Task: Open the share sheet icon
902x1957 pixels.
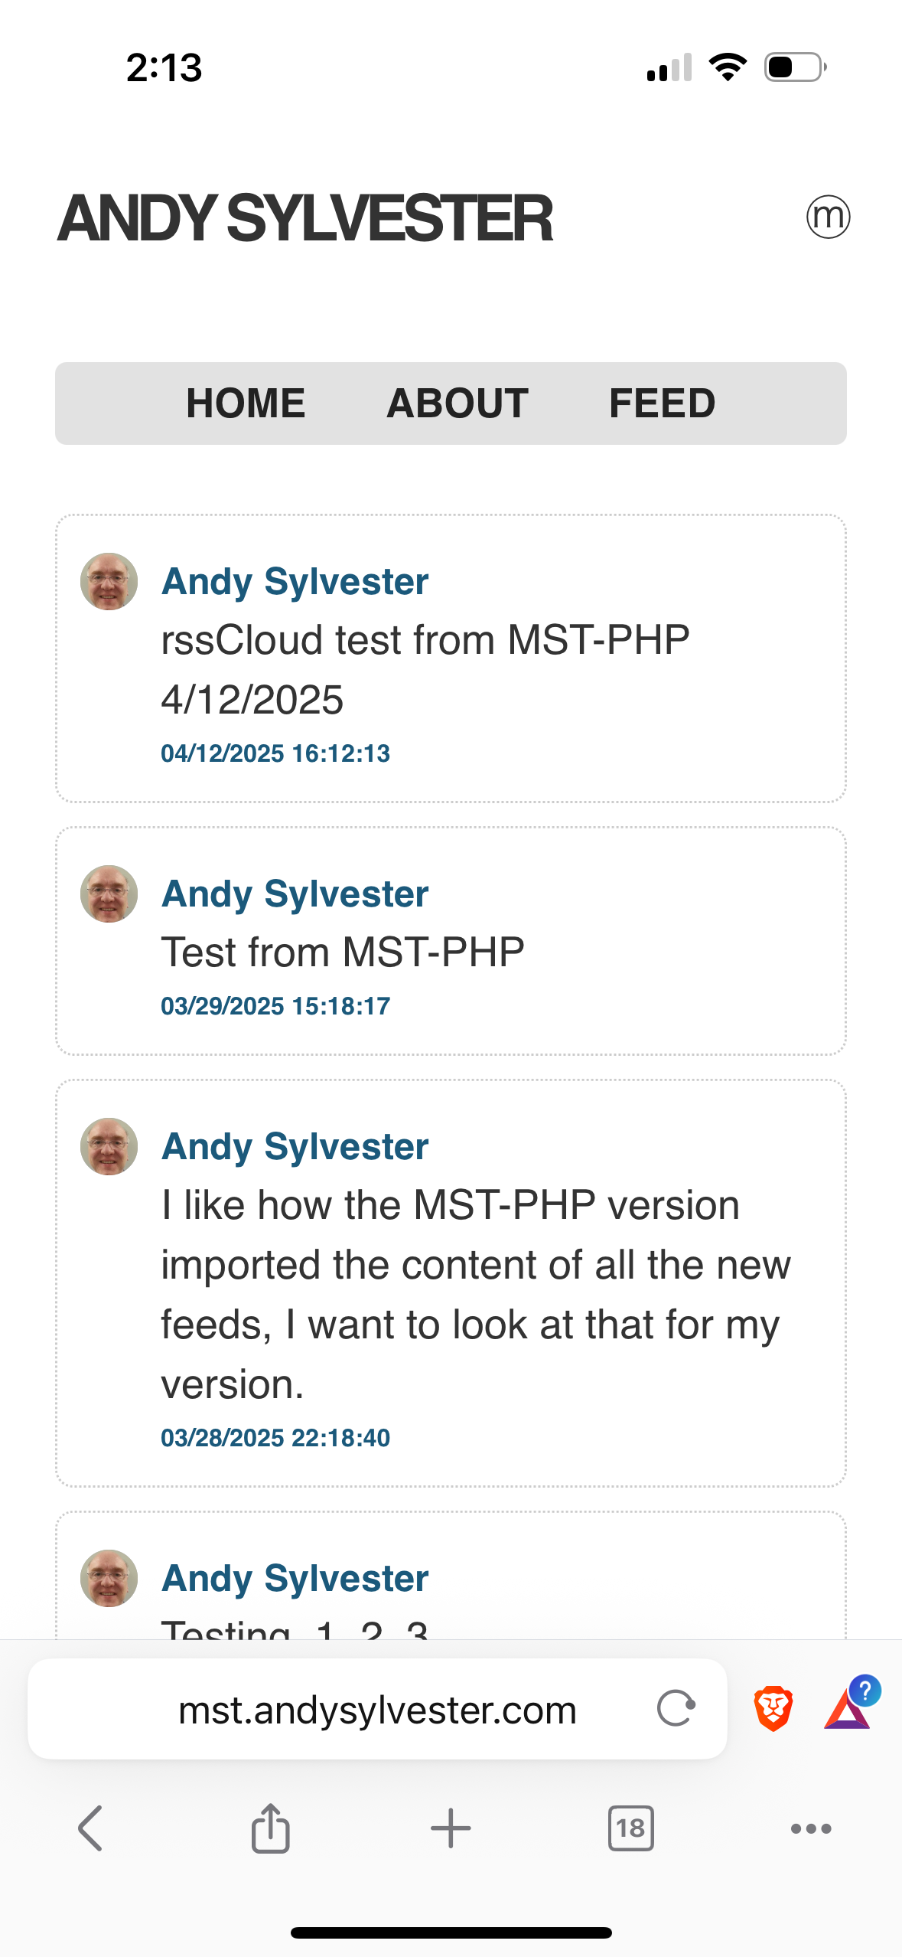Action: coord(271,1828)
